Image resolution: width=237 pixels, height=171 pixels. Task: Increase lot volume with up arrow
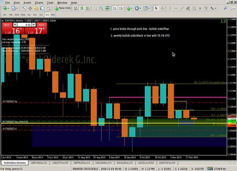pyautogui.click(x=34, y=25)
